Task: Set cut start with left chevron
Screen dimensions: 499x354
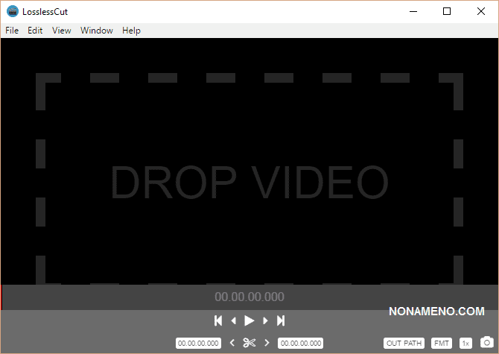Action: (x=232, y=343)
